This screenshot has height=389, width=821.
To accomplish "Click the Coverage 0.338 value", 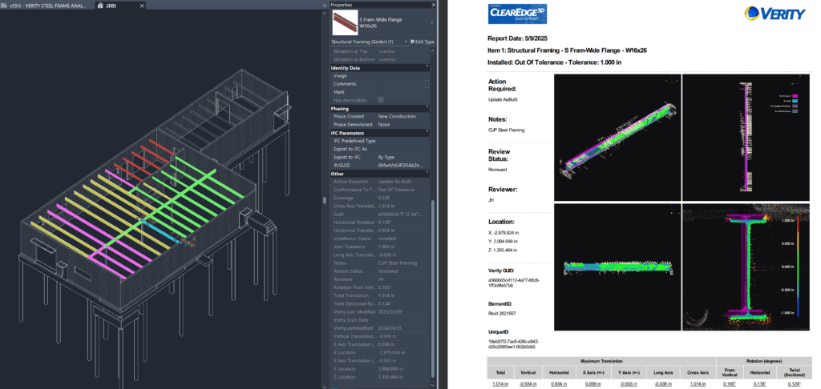I will point(383,198).
